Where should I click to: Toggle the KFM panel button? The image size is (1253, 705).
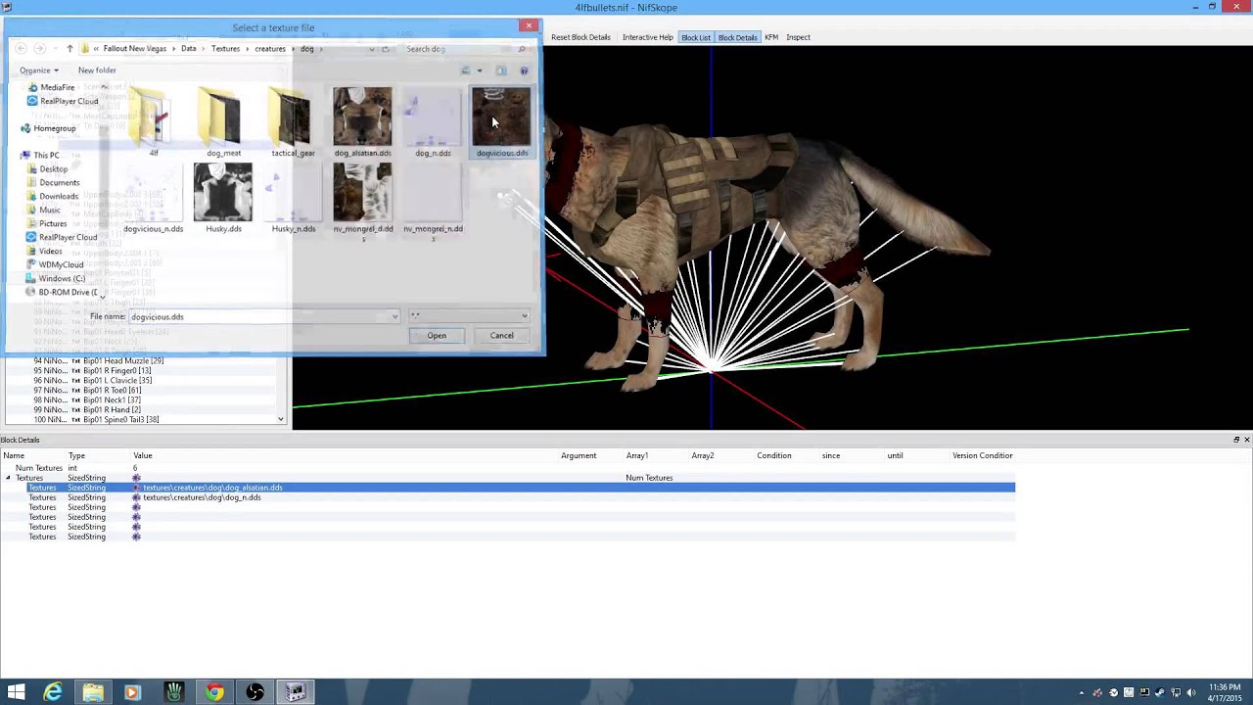point(771,37)
